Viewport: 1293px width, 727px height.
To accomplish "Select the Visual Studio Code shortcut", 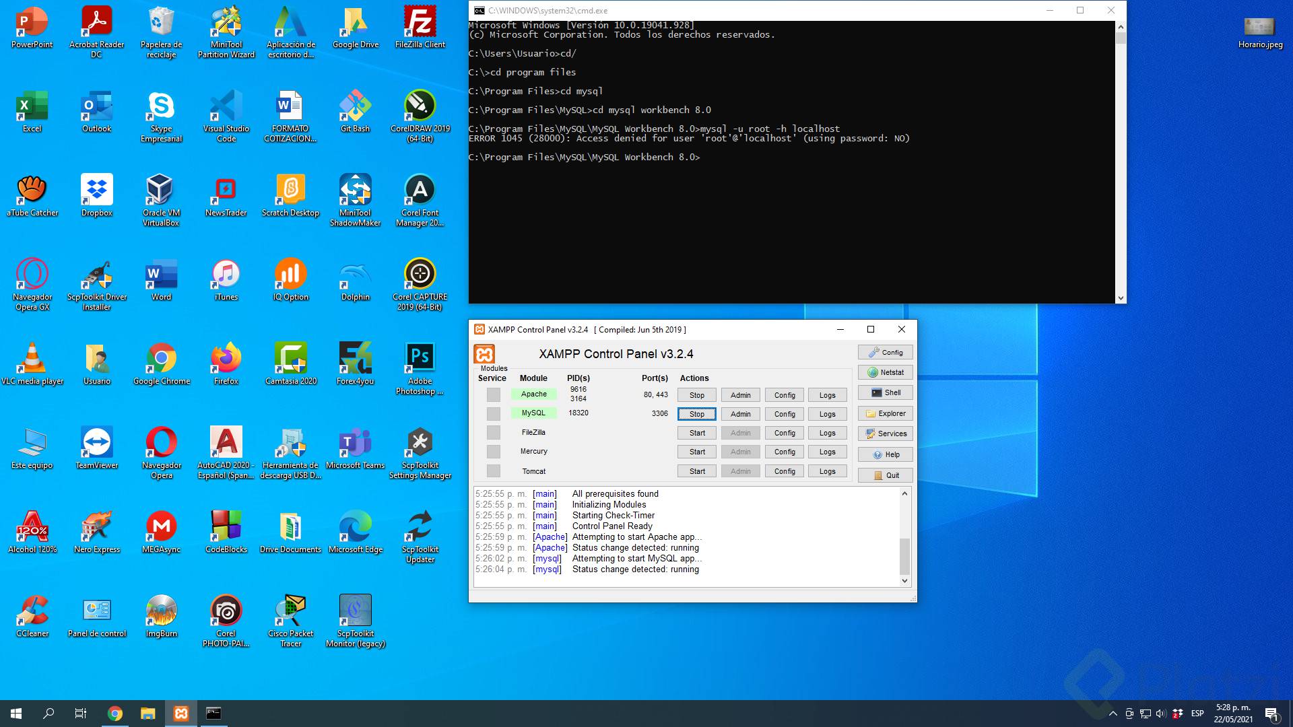I will pos(226,116).
